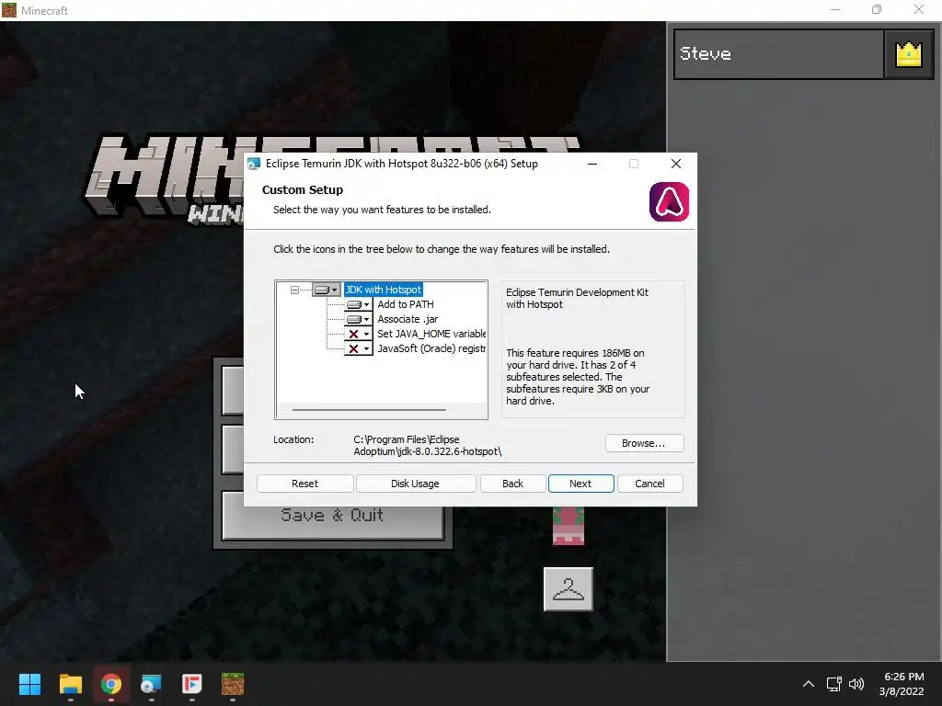This screenshot has height=706, width=942.
Task: Click the Minecraft window title icon
Action: pos(9,10)
